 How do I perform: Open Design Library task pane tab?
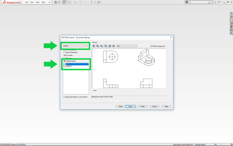[x=231, y=17]
